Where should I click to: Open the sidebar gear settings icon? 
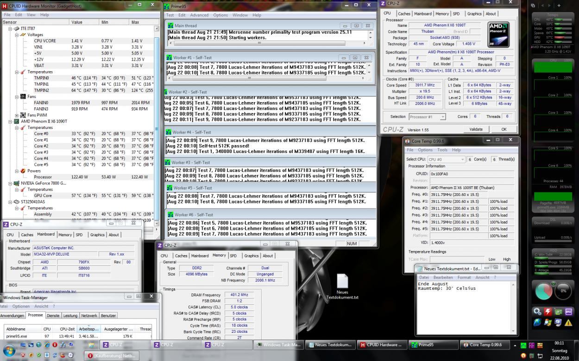coord(537,312)
